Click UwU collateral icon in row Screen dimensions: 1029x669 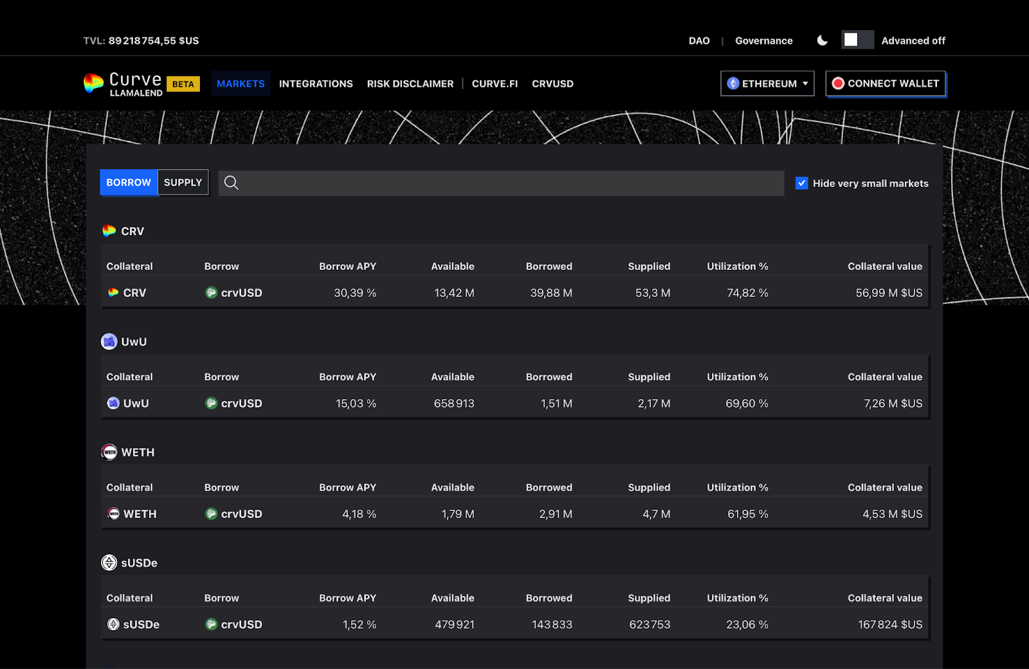pos(113,403)
